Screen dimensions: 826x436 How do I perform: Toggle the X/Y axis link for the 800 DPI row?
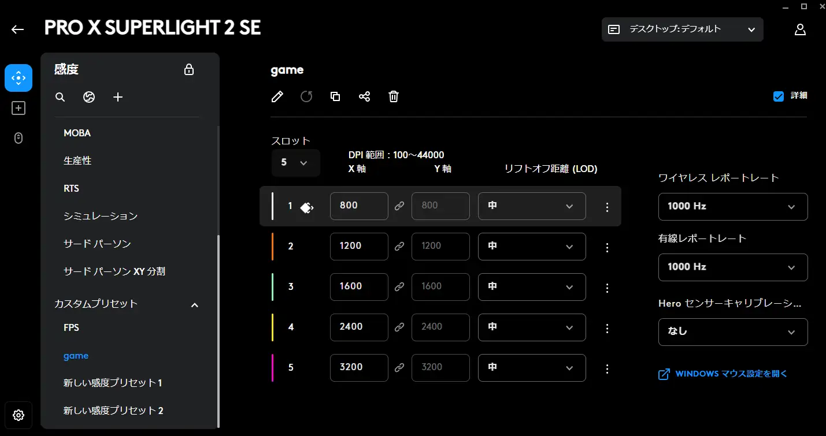click(x=399, y=206)
